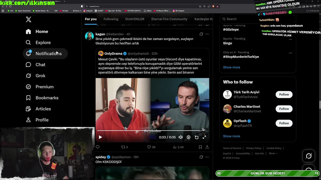This screenshot has height=180, width=321.
Task: Enter fullscreen on the video
Action: tap(204, 137)
